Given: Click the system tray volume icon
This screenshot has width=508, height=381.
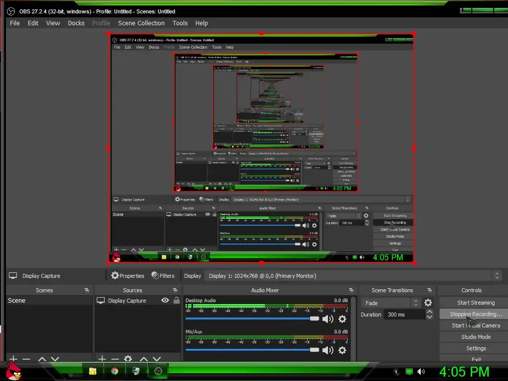Looking at the screenshot, I should point(421,372).
